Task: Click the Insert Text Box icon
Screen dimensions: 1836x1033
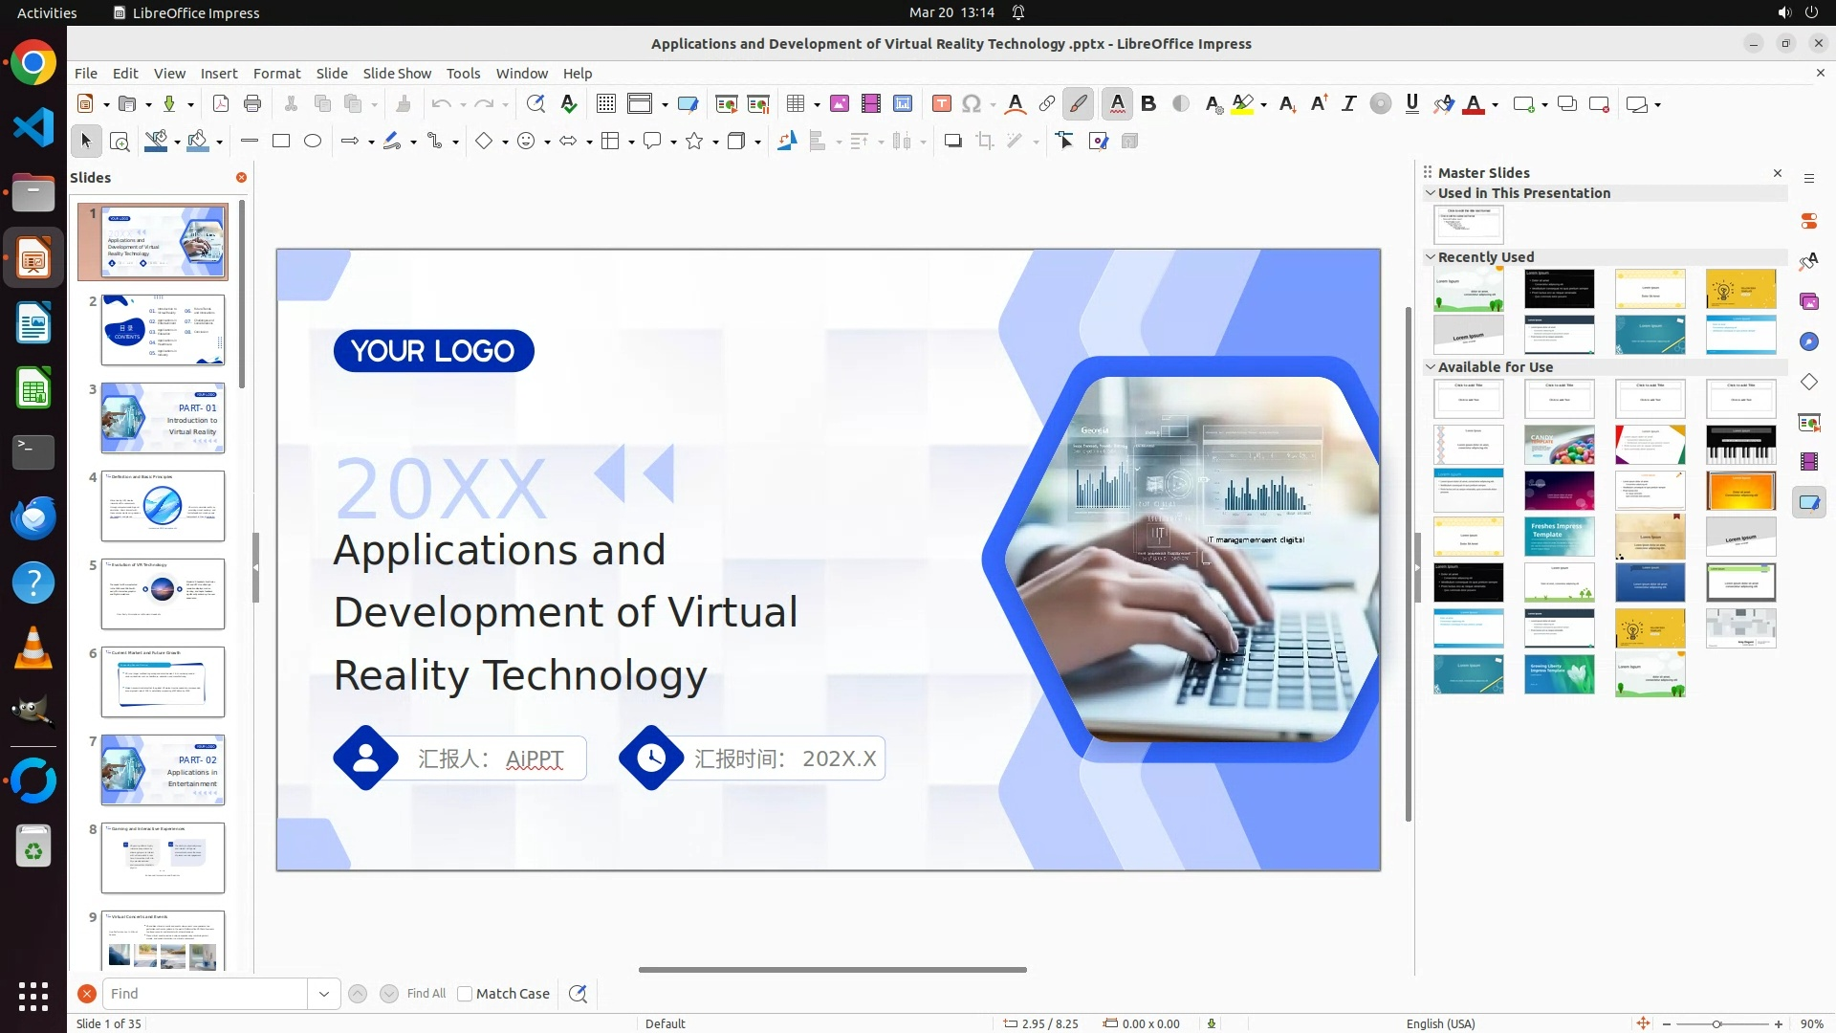Action: 941,104
